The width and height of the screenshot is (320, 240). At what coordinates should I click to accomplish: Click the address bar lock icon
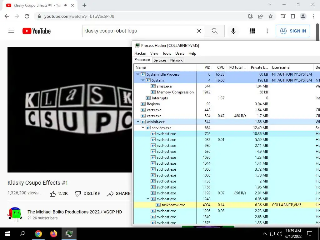39,16
